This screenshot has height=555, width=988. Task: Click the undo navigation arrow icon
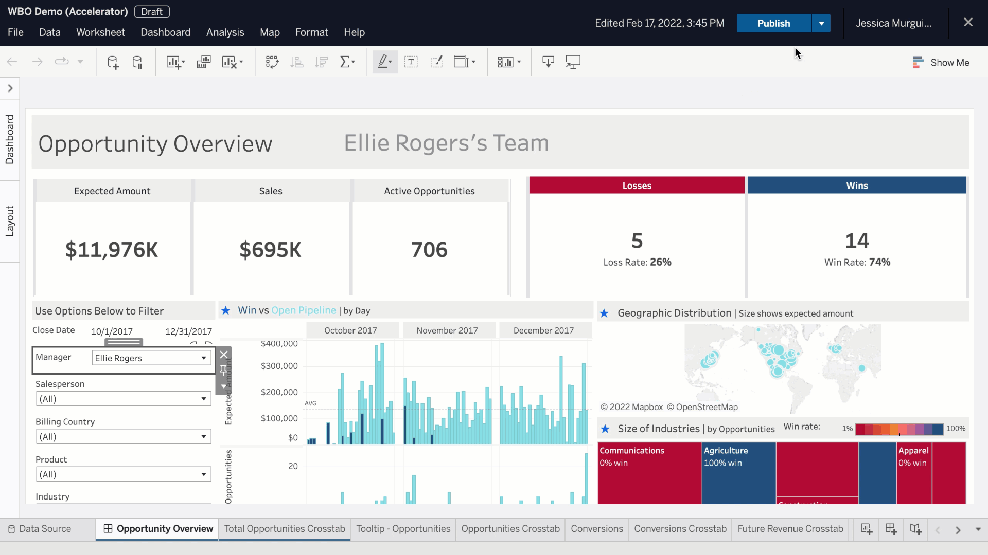[11, 62]
